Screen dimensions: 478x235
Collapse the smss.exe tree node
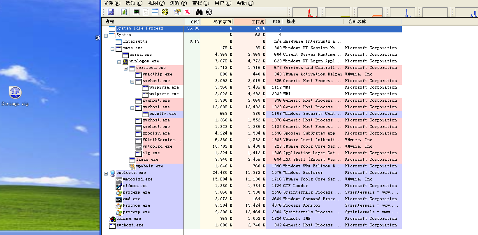point(112,49)
